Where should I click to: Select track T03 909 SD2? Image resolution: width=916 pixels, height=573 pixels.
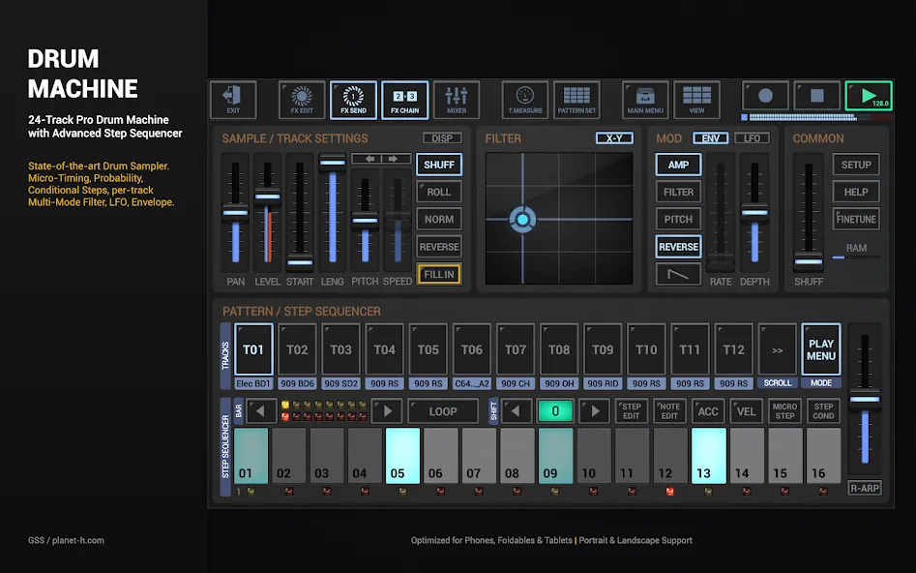tap(340, 349)
